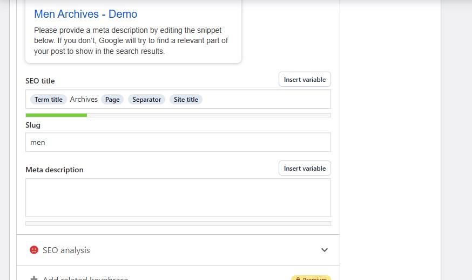Click the Insert variable button for SEO title

[305, 80]
